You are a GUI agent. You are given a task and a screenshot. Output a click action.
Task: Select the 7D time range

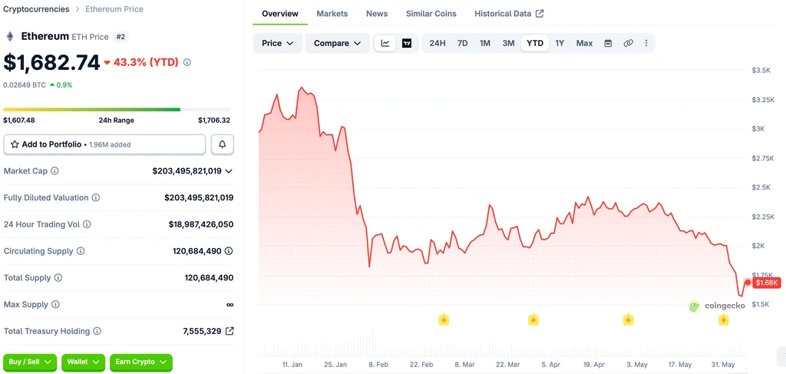click(x=463, y=43)
